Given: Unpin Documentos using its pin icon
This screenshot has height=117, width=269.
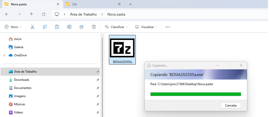Looking at the screenshot, I should (98, 88).
